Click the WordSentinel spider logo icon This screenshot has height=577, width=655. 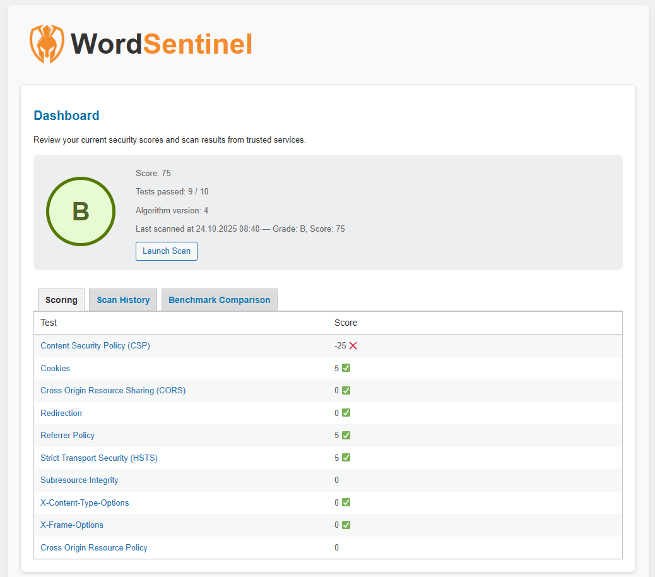(x=47, y=44)
